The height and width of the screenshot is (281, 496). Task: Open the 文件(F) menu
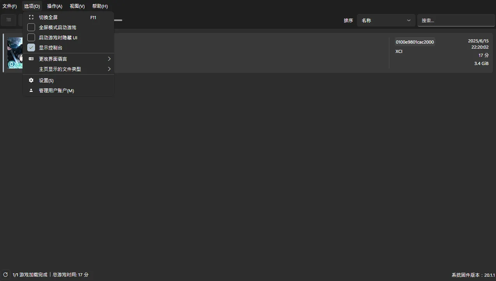10,6
